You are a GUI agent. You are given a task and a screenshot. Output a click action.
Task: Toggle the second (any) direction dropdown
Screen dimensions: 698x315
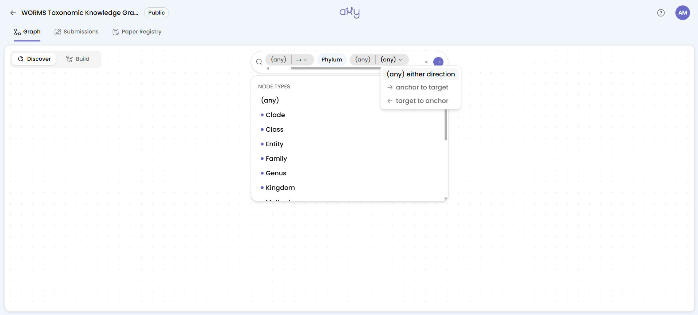click(392, 60)
